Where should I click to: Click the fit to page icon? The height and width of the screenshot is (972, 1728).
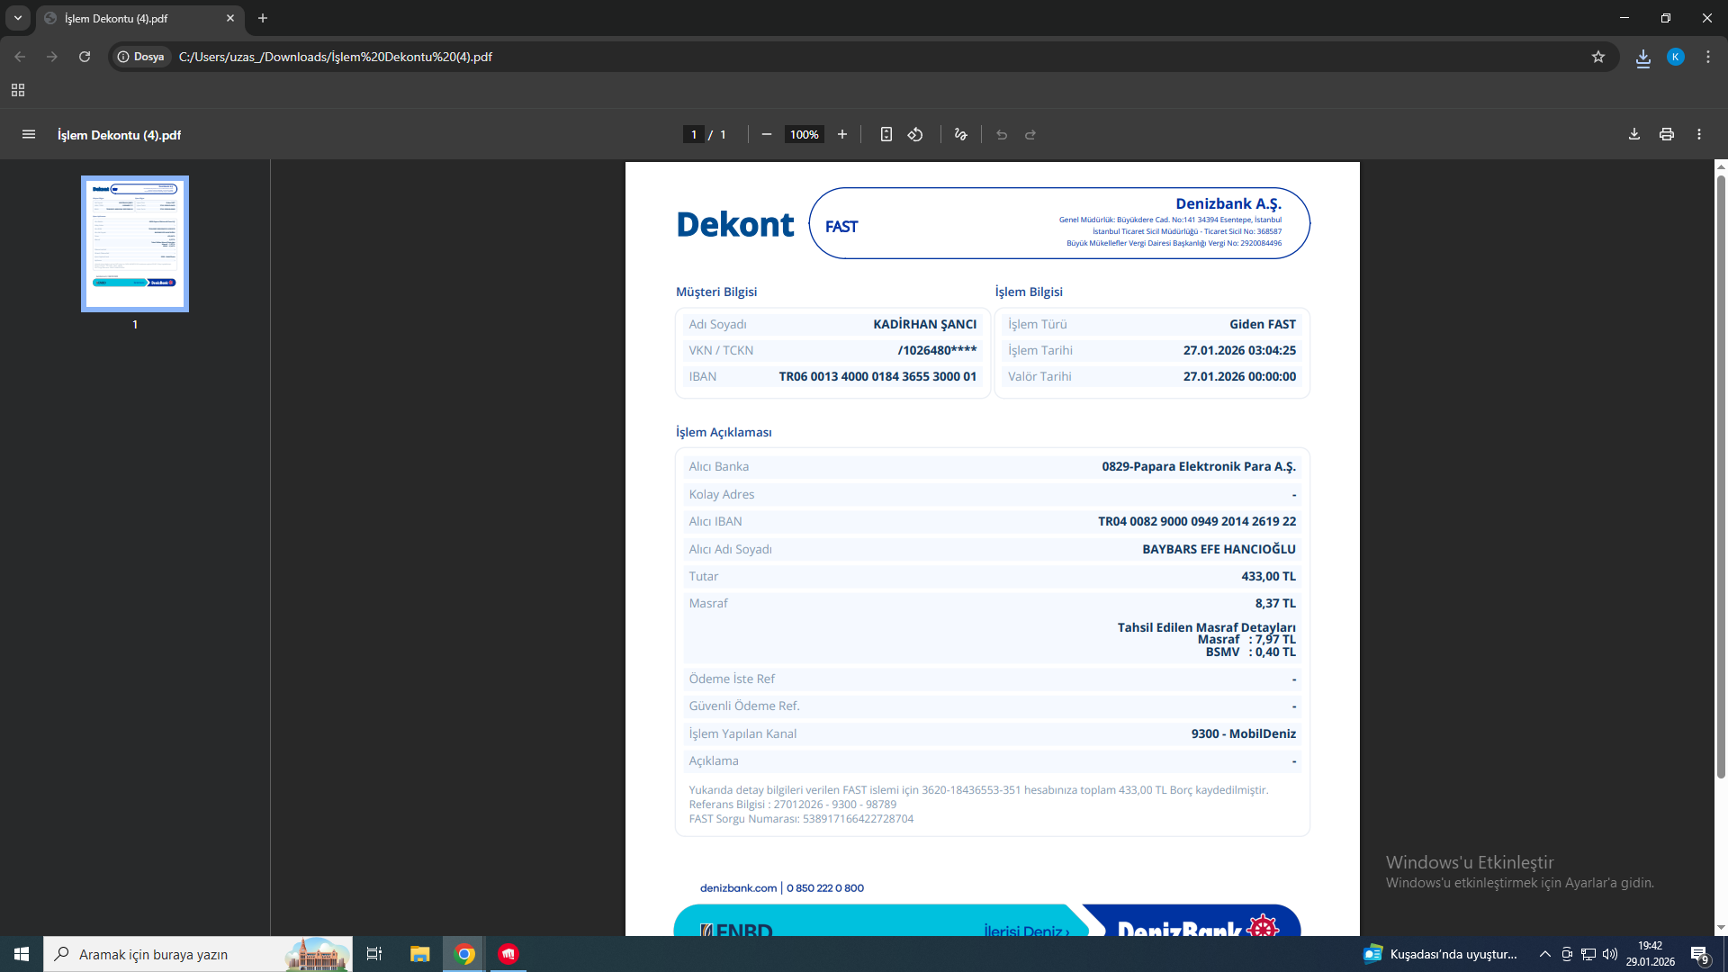point(886,135)
